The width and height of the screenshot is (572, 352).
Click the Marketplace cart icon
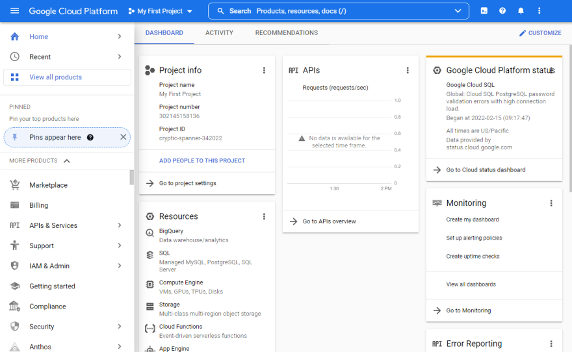tap(14, 184)
